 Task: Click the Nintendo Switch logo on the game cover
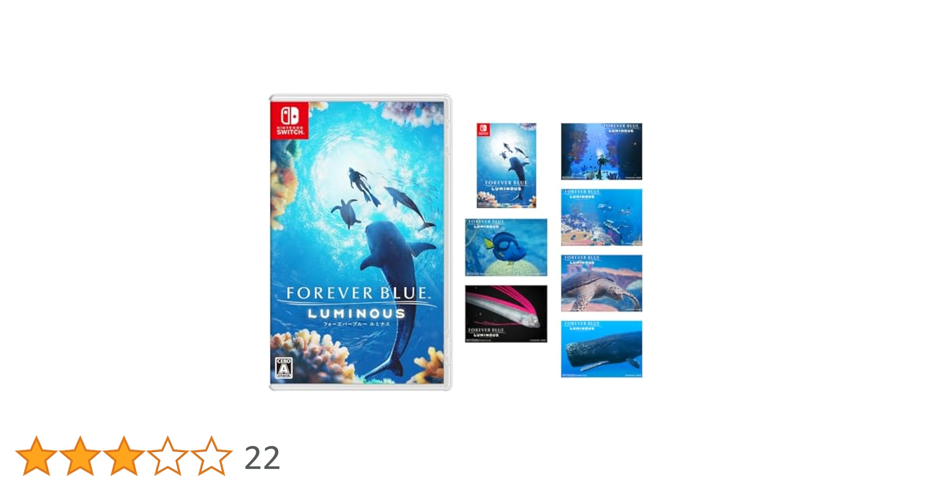click(x=289, y=120)
